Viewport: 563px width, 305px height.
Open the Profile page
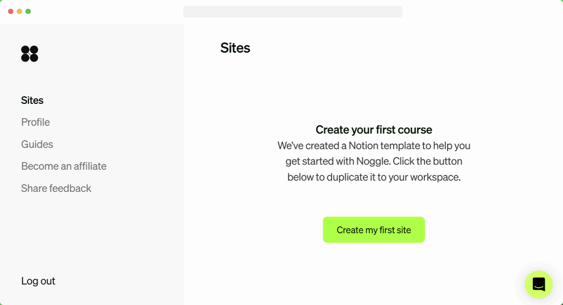(x=36, y=123)
